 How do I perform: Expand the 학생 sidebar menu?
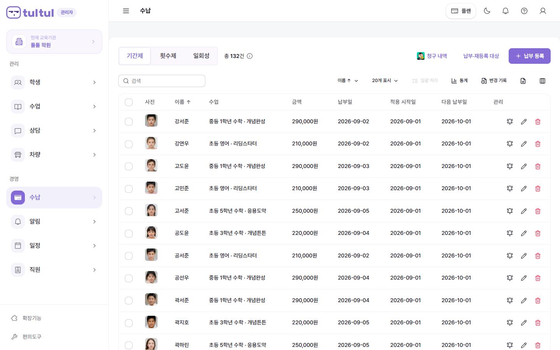(x=54, y=82)
